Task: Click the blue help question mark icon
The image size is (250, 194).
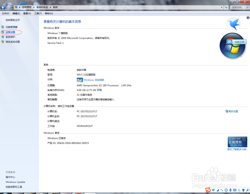Action: click(248, 18)
